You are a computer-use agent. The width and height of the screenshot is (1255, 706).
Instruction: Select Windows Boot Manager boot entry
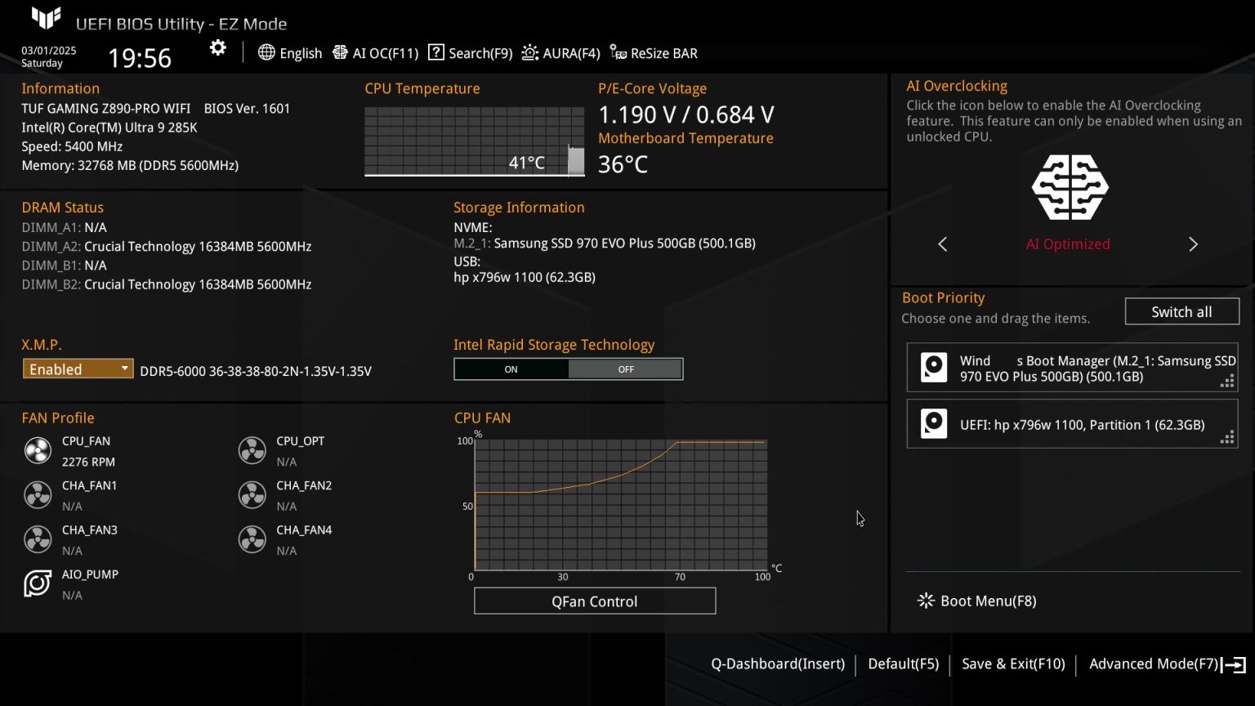pyautogui.click(x=1072, y=368)
